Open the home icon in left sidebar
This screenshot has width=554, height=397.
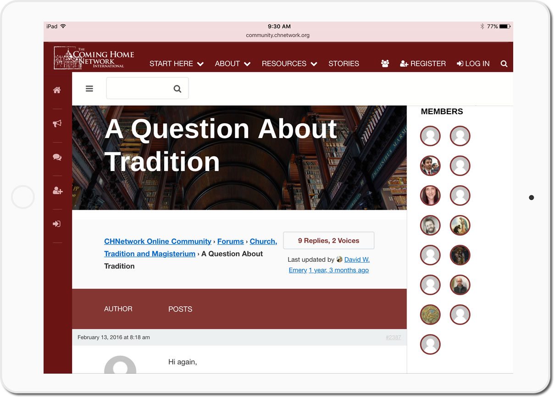(x=57, y=90)
